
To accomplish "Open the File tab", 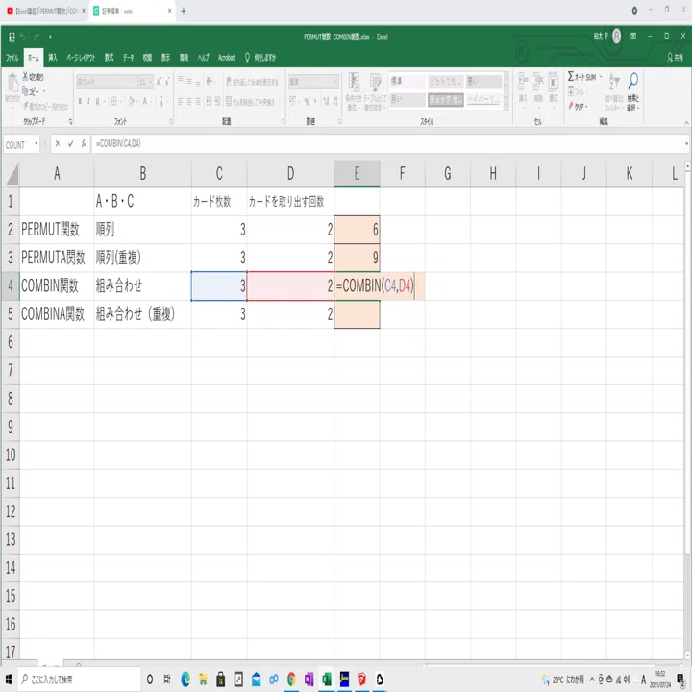I will point(12,58).
